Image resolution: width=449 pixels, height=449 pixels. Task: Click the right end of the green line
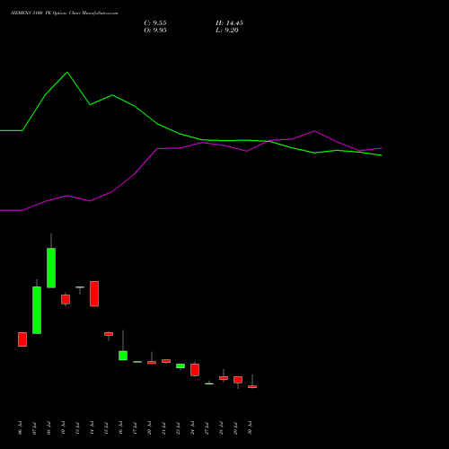pyautogui.click(x=381, y=155)
